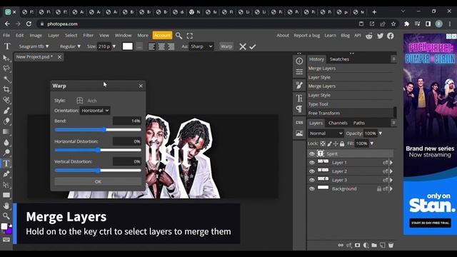
Task: Select the Eraser tool
Action: click(6, 121)
